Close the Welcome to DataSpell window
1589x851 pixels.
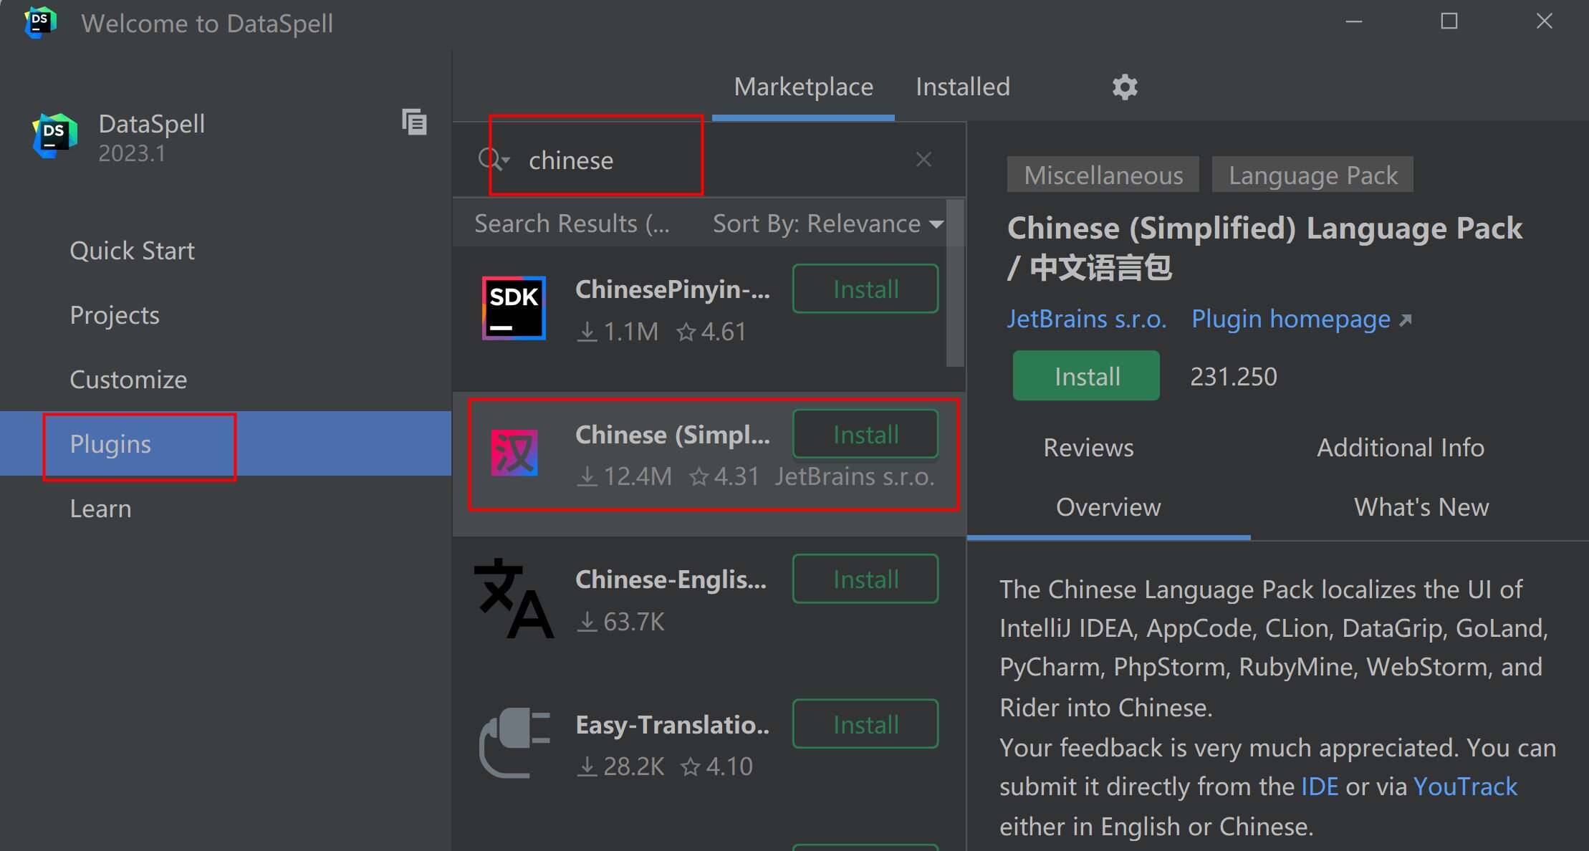pos(1545,21)
